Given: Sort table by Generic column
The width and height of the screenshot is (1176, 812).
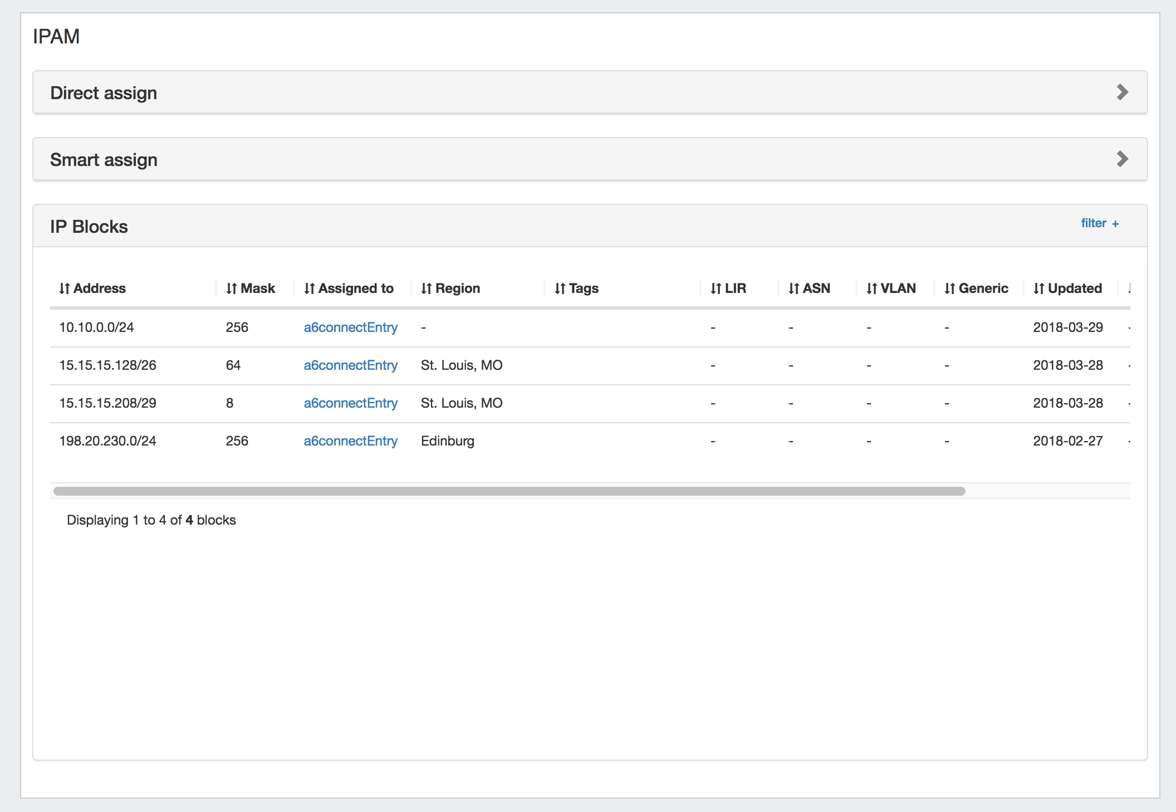Looking at the screenshot, I should (x=976, y=288).
